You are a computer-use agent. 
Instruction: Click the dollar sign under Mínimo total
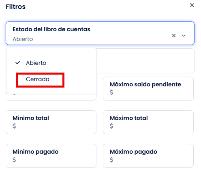click(x=14, y=126)
